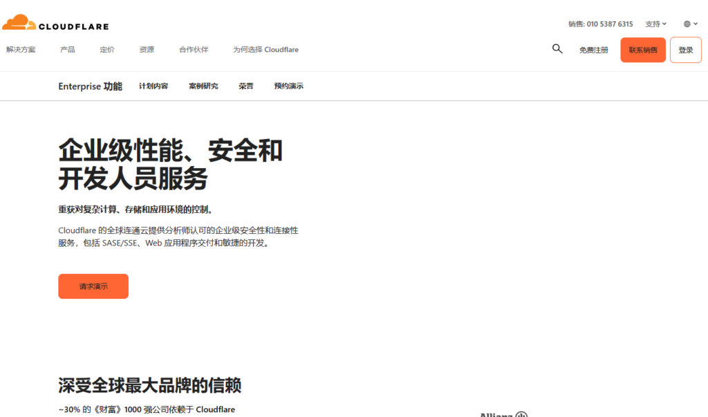Go to the 案例研究 section tab
Viewport: 708px width, 417px height.
click(204, 86)
